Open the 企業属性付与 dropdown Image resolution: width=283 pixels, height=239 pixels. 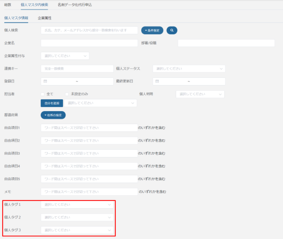65,56
